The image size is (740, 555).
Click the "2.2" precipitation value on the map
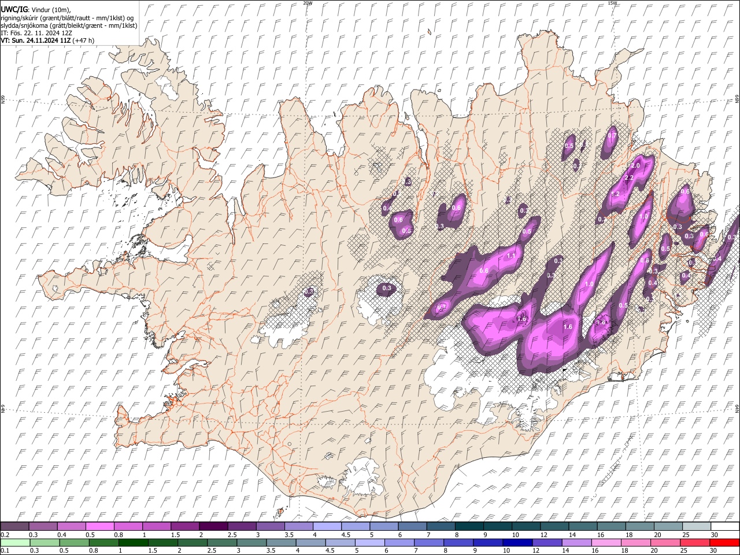[x=630, y=176]
